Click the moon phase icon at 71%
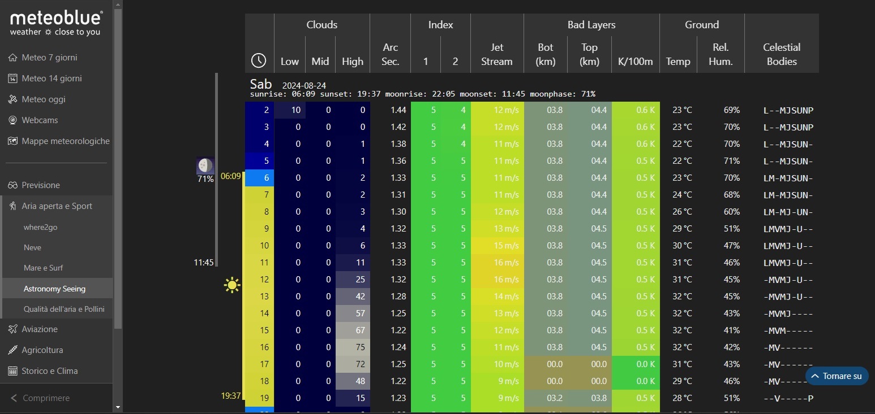Viewport: 875px width, 414px height. click(x=205, y=165)
